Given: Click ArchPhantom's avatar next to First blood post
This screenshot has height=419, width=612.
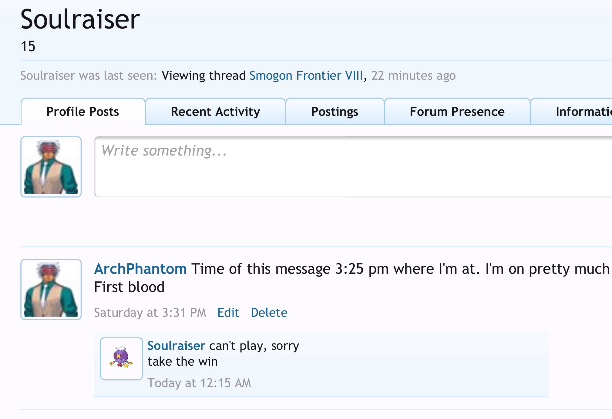Looking at the screenshot, I should click(51, 289).
